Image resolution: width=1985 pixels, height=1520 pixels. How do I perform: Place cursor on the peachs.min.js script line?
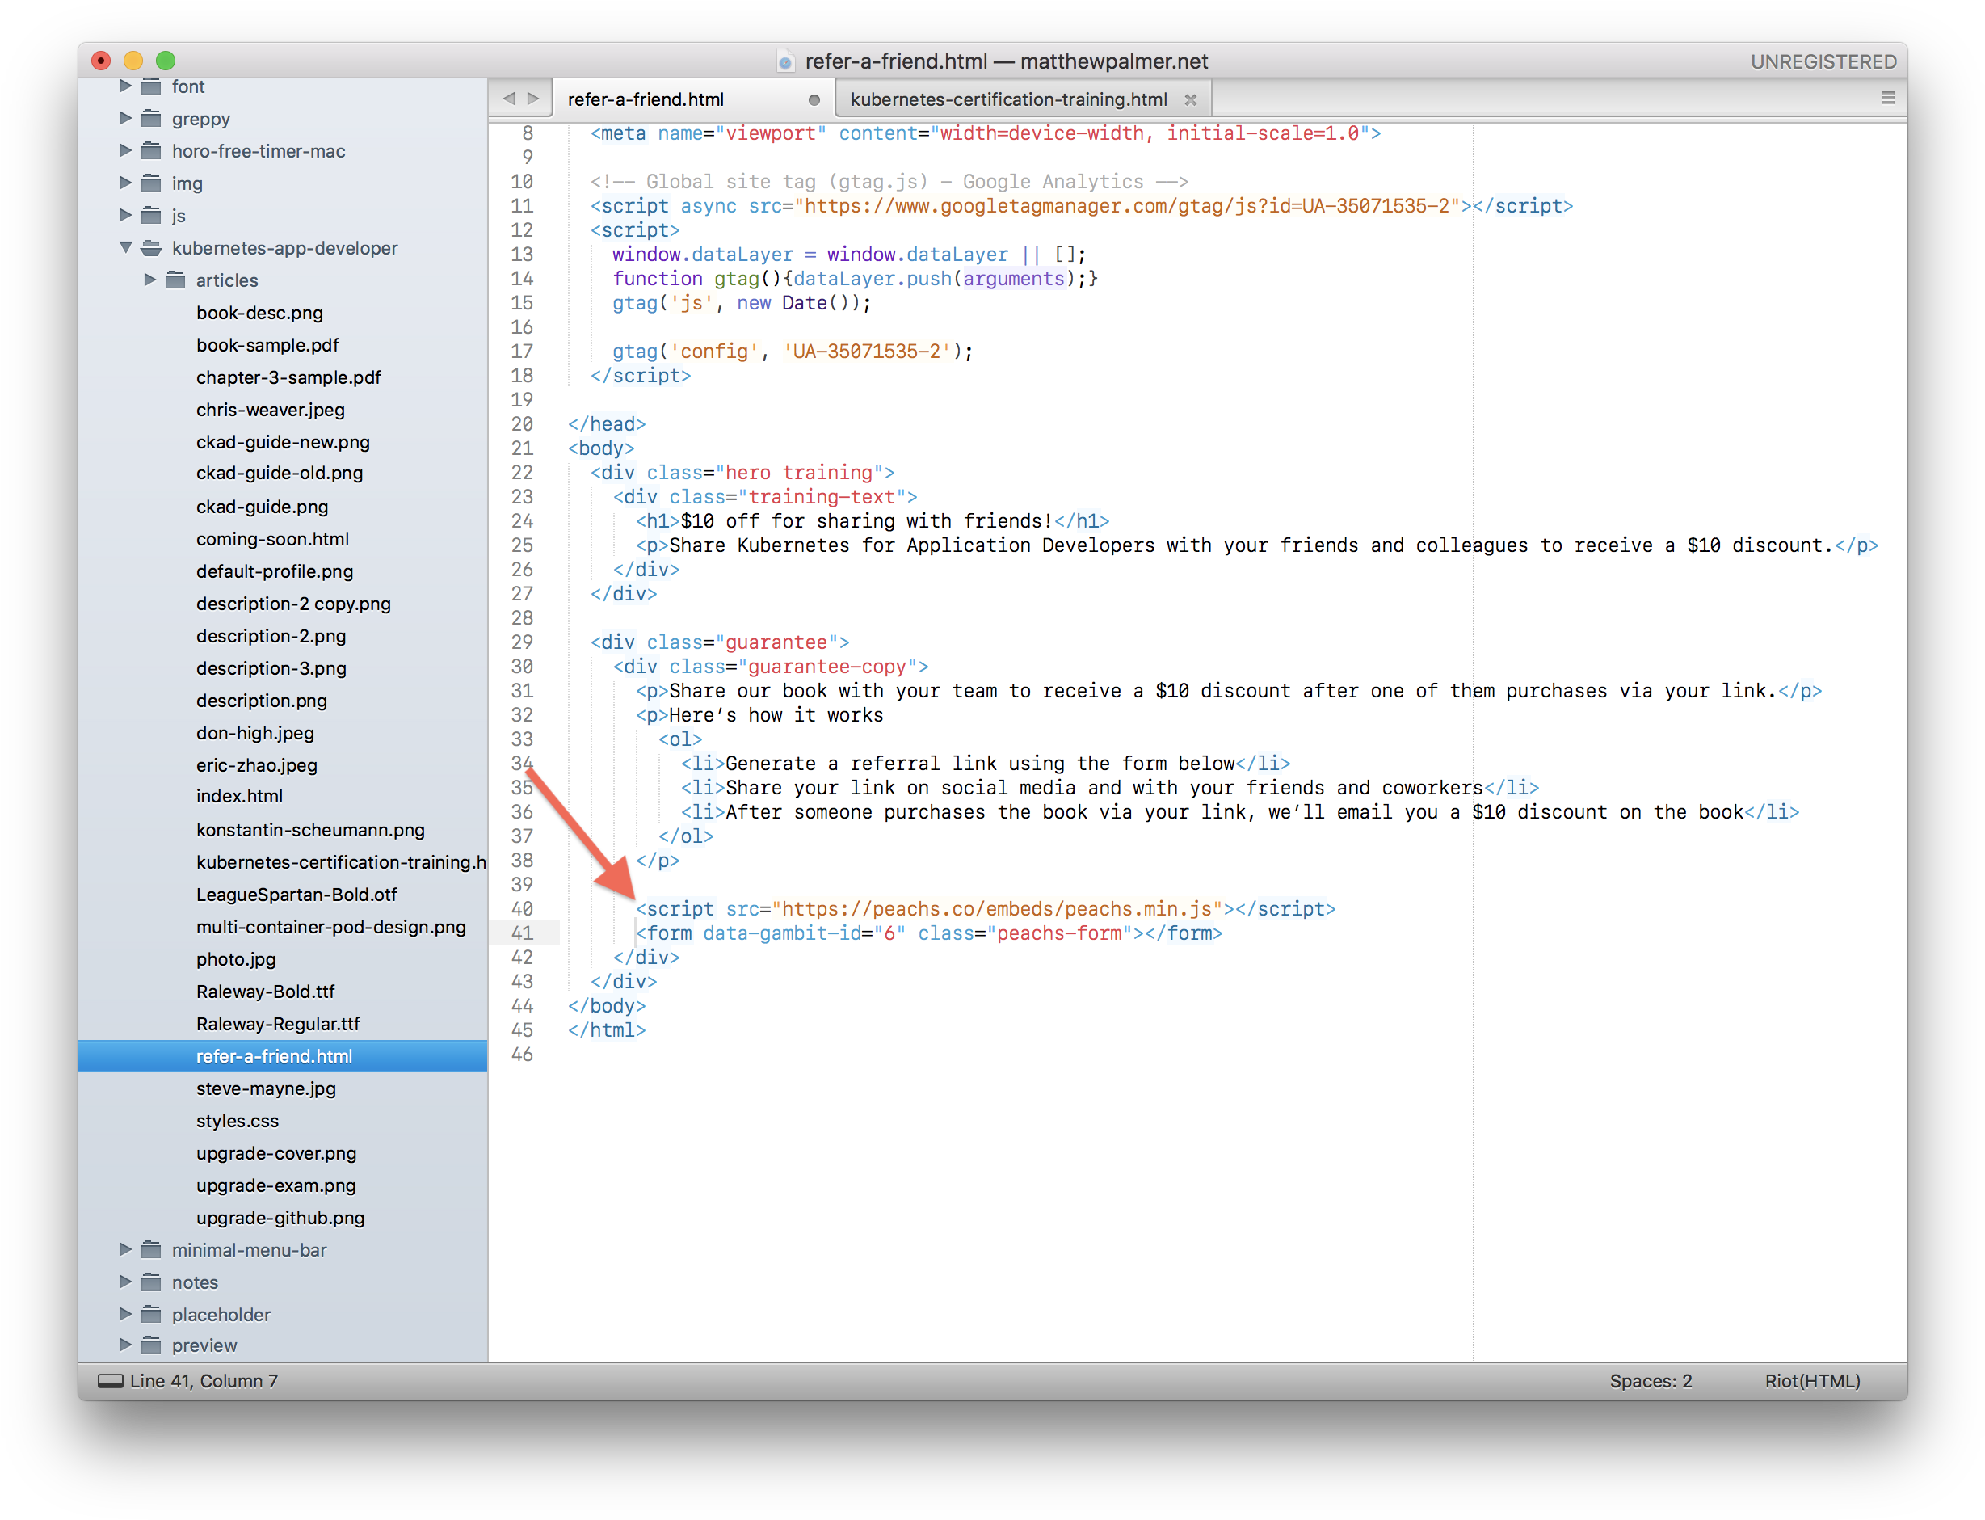click(985, 908)
